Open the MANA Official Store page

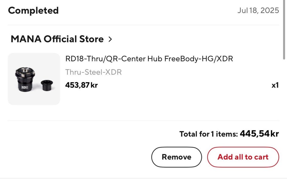pyautogui.click(x=57, y=39)
